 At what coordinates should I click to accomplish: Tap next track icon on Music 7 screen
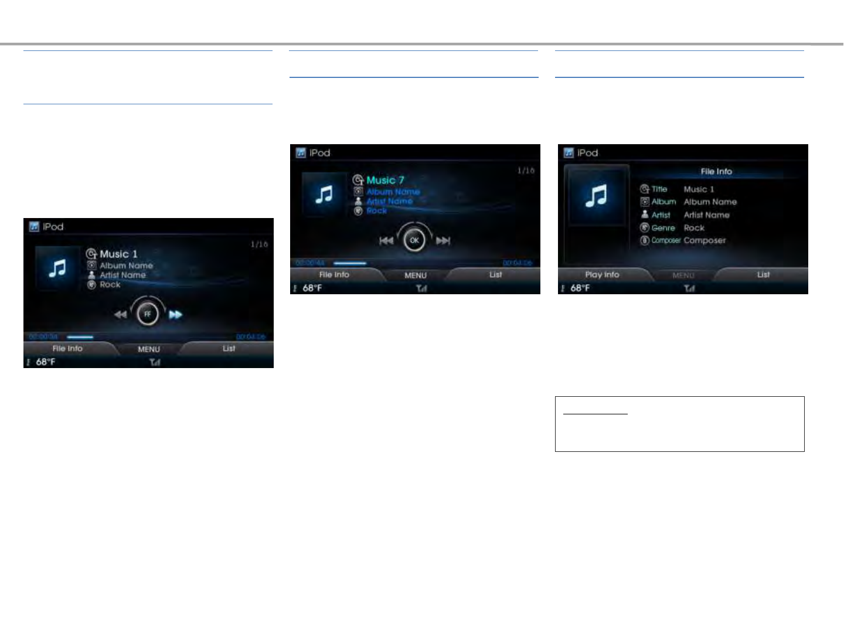tap(443, 241)
